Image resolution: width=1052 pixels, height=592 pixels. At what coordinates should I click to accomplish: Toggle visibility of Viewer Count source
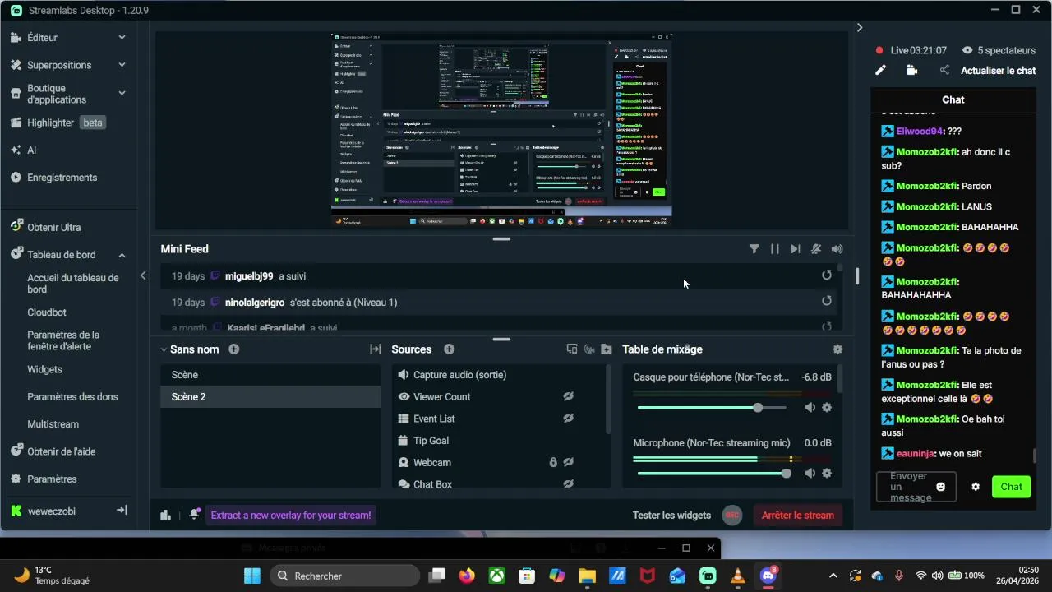[568, 396]
